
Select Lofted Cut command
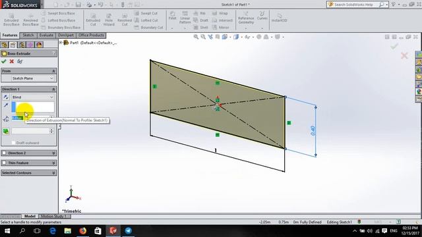click(146, 20)
